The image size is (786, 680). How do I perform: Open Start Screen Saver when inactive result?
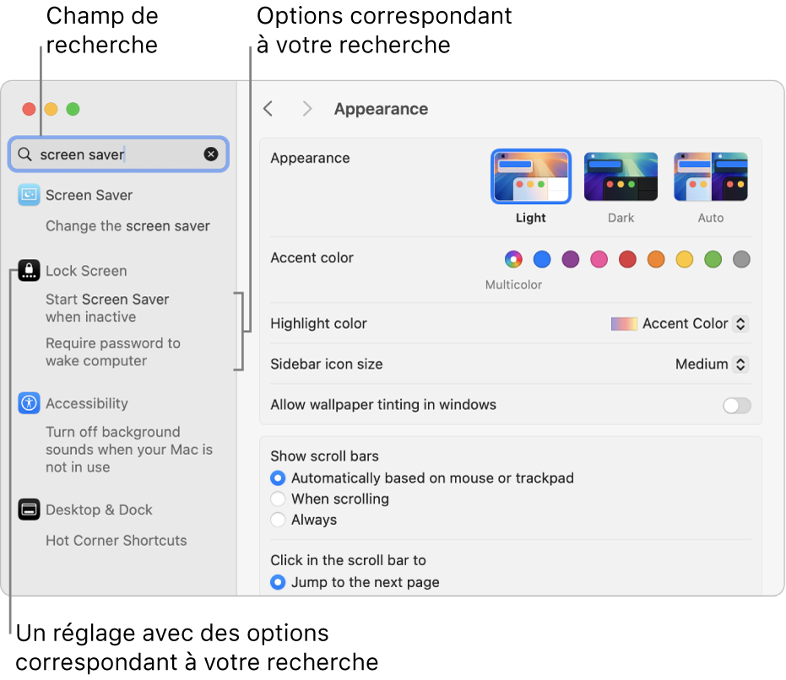click(107, 308)
